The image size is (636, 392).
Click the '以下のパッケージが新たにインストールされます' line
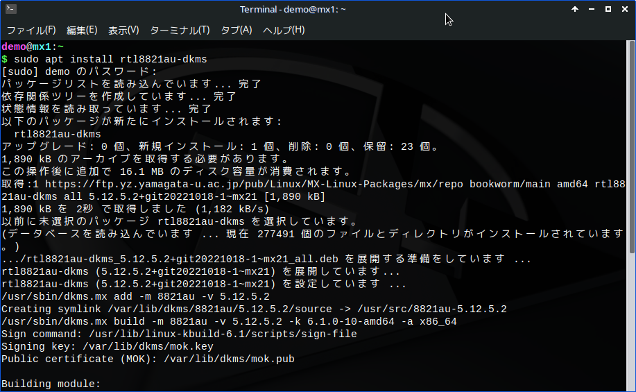[x=142, y=121]
